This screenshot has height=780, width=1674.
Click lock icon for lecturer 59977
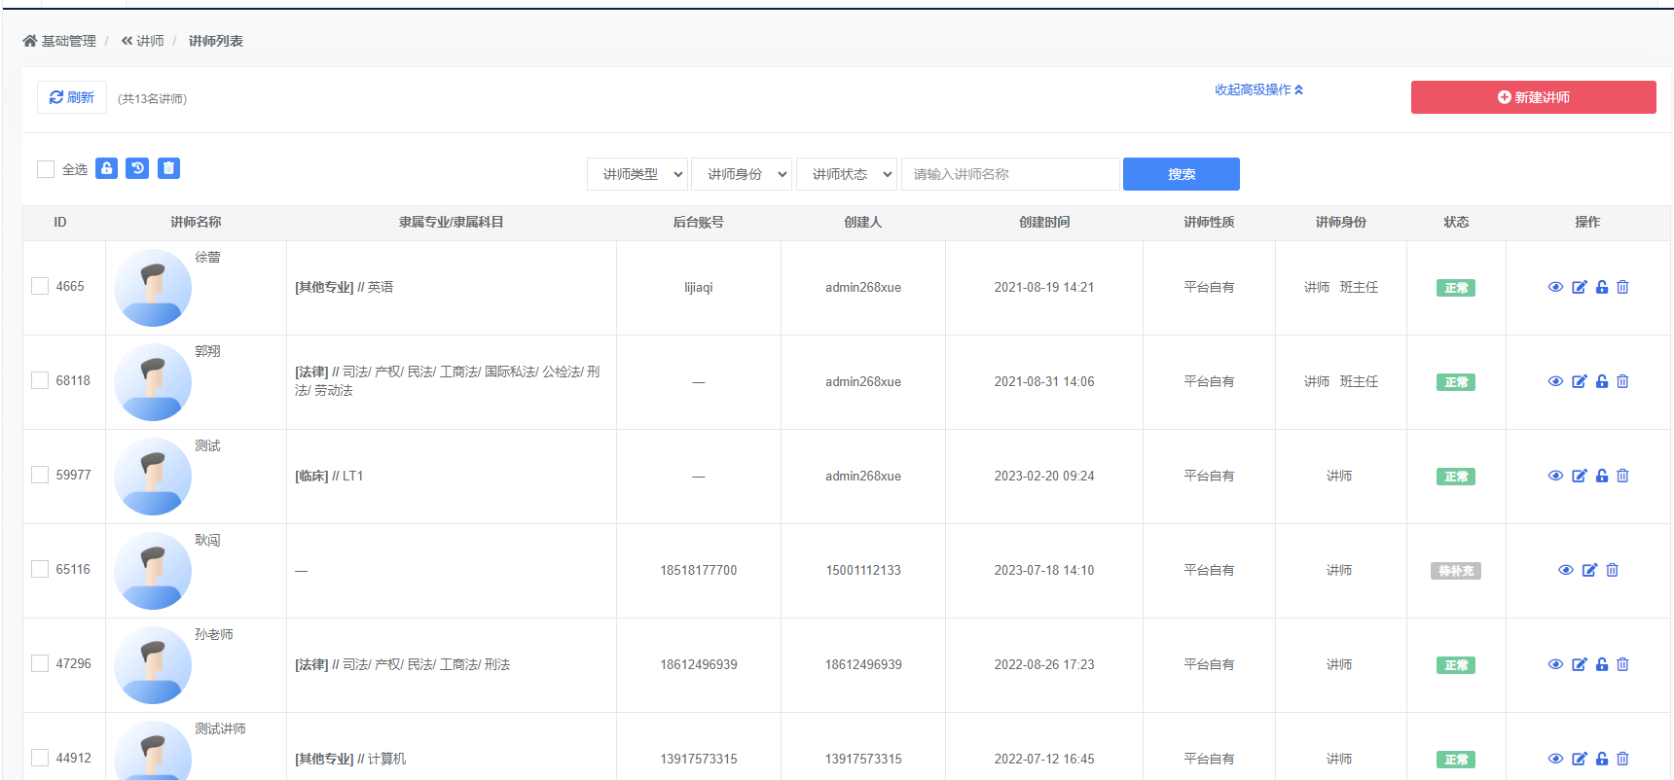tap(1602, 476)
